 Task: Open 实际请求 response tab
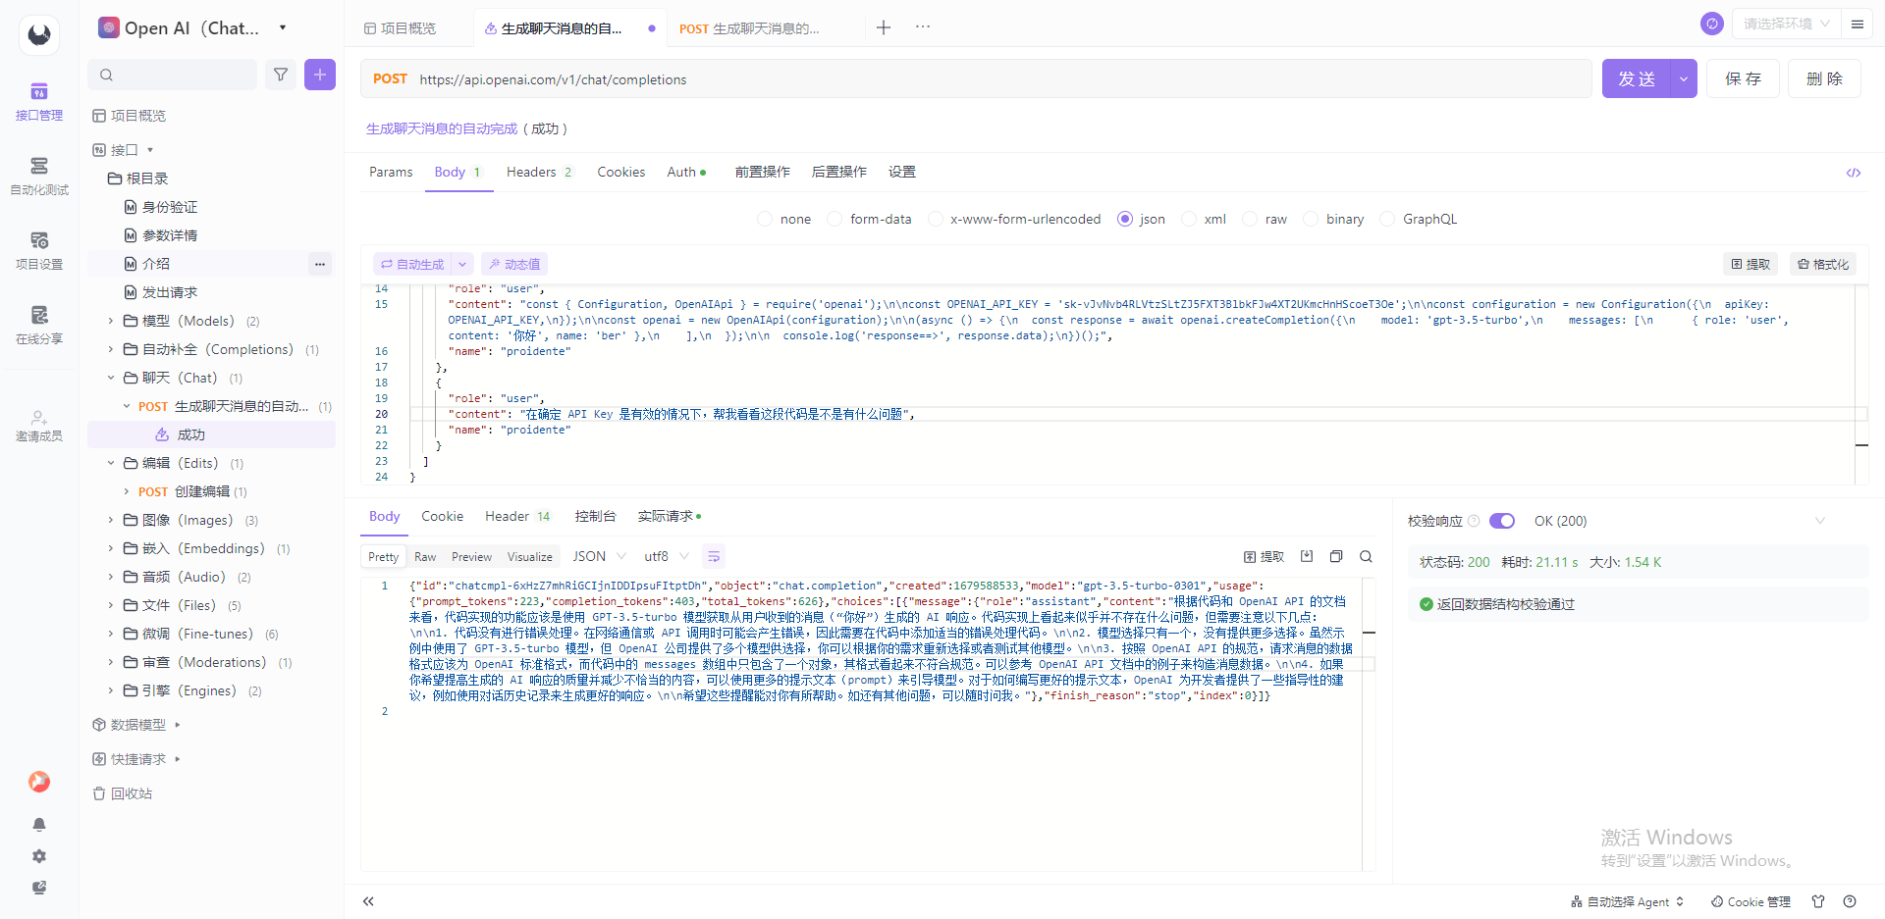tap(670, 516)
